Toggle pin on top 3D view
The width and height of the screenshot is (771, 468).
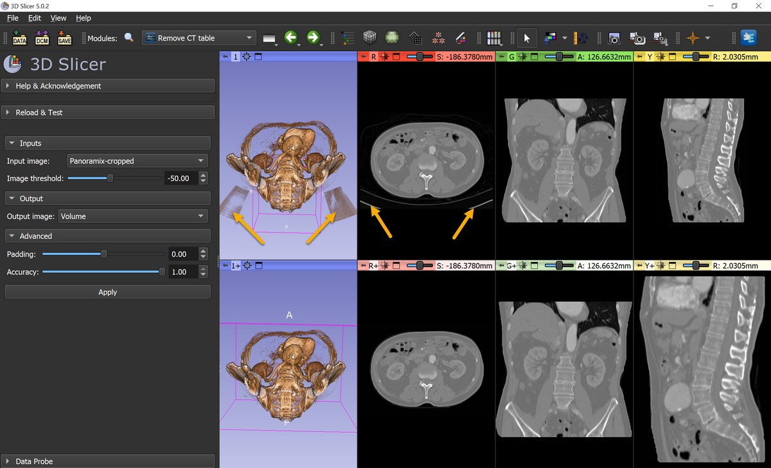225,56
